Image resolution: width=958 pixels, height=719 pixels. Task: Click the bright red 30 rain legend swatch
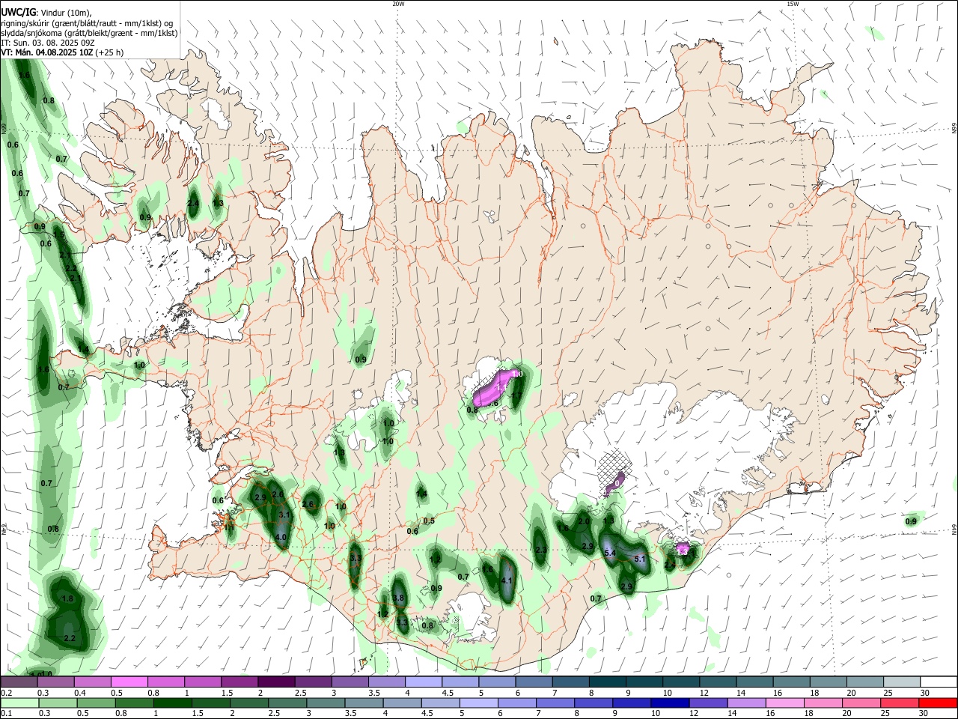937,703
